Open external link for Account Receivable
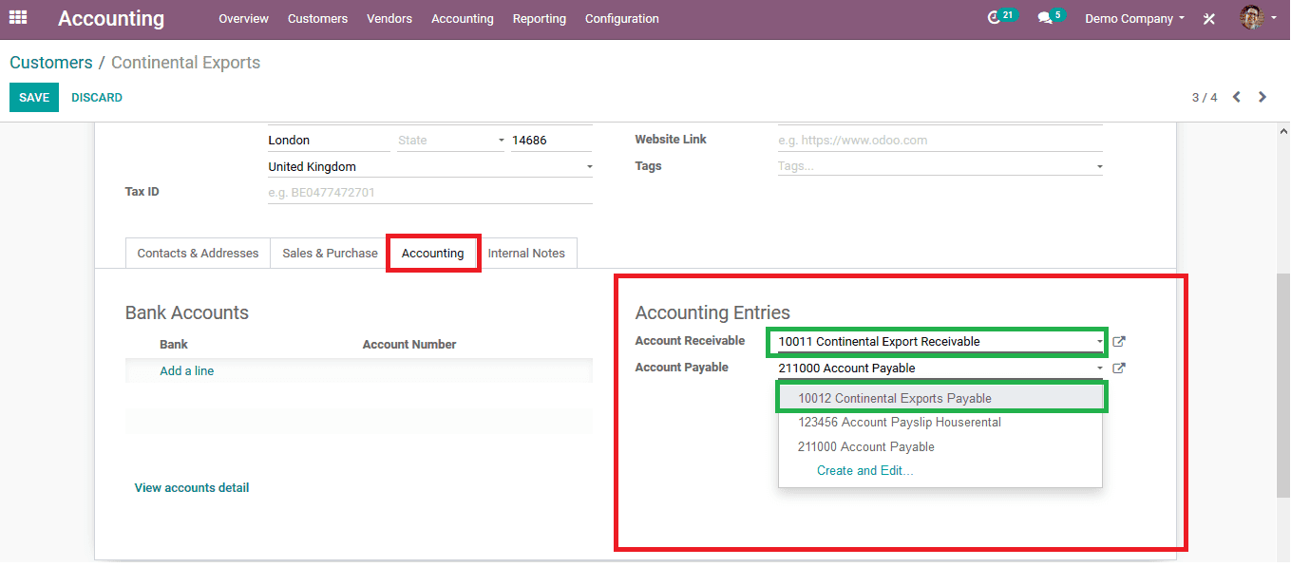 [1119, 342]
